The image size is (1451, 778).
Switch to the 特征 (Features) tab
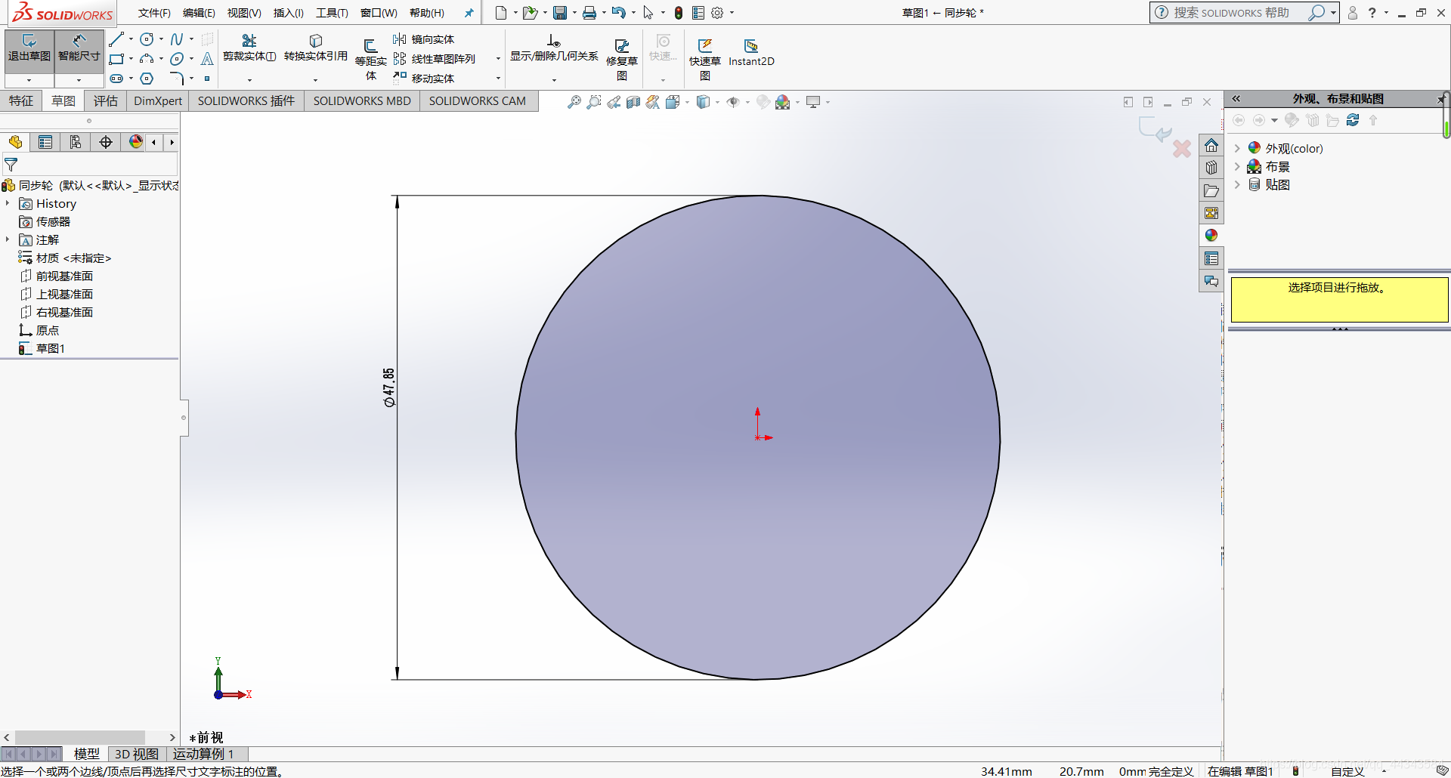pos(21,101)
